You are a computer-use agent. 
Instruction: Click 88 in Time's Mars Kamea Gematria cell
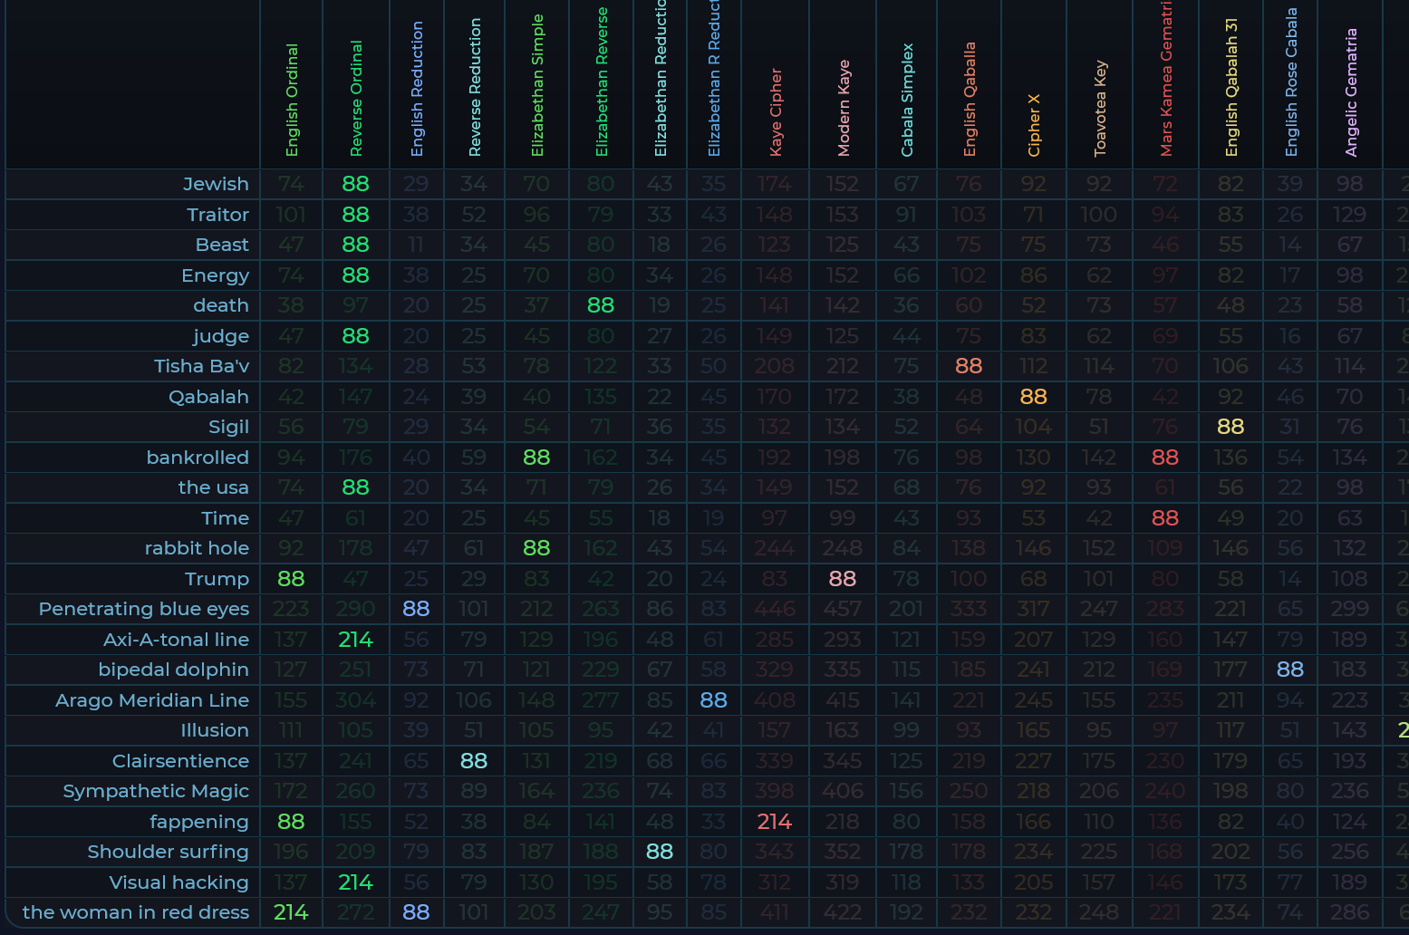coord(1164,518)
